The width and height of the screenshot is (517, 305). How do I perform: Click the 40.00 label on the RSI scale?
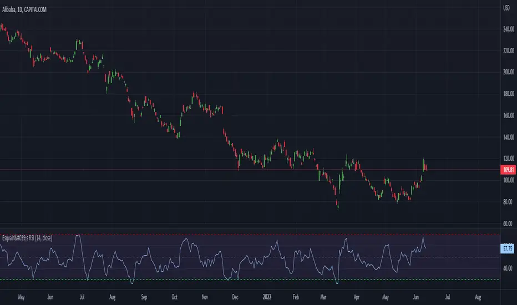(508, 268)
